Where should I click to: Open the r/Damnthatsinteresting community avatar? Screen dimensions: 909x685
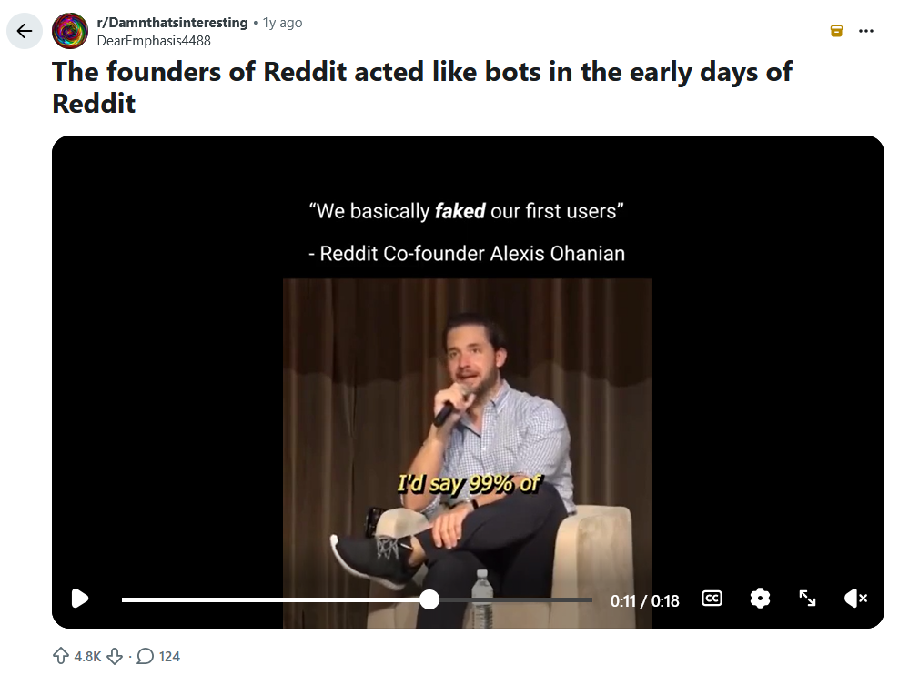tap(69, 30)
